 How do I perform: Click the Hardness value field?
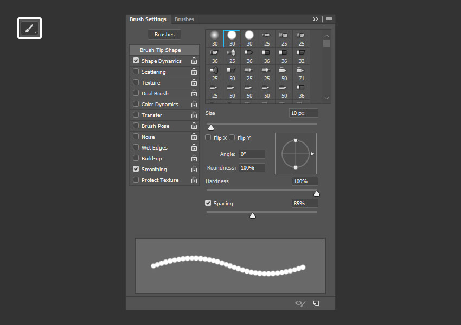coord(305,181)
